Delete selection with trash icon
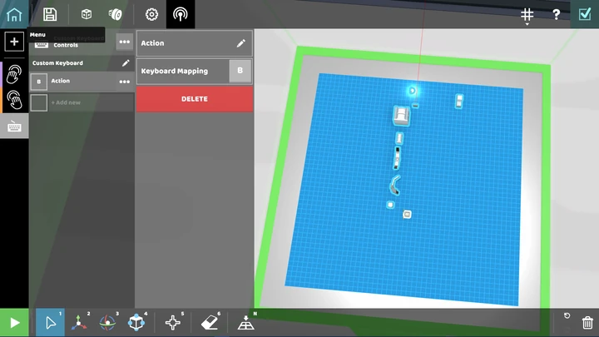The image size is (599, 337). tap(587, 323)
